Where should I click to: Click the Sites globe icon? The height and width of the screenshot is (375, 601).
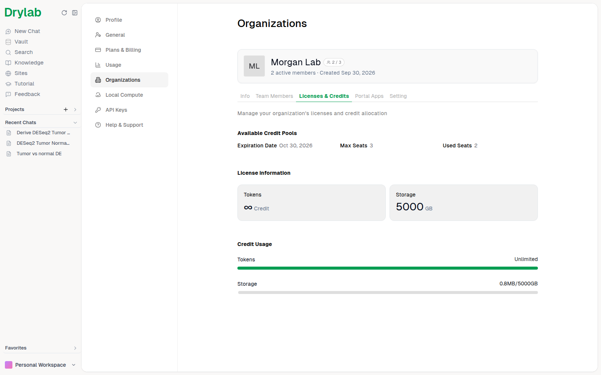pyautogui.click(x=8, y=73)
